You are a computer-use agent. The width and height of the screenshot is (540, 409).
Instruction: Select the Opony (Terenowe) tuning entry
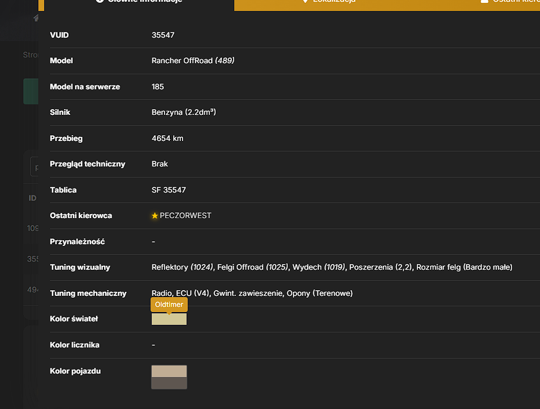tap(320, 293)
